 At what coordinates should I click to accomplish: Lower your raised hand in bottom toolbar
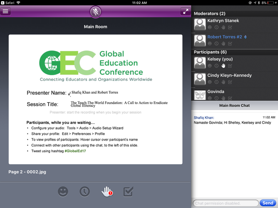click(106, 192)
